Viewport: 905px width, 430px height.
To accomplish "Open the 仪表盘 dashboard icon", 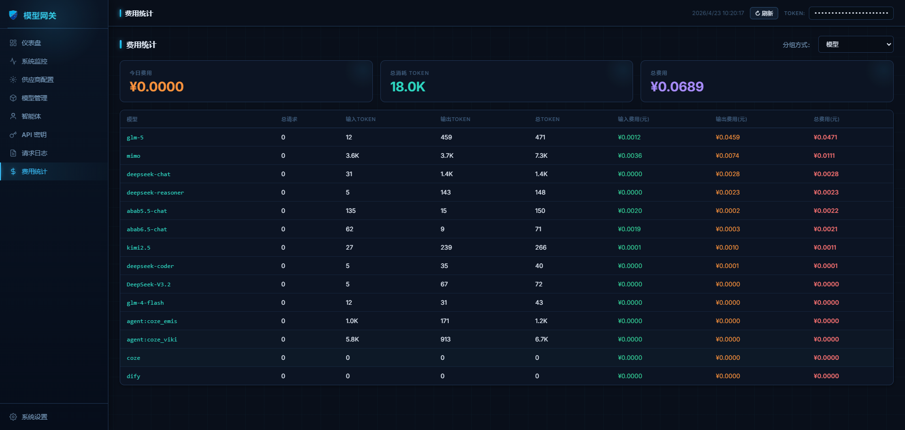I will pos(13,43).
